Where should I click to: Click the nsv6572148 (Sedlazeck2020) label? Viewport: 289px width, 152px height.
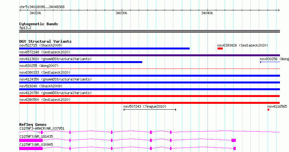(x=45, y=52)
